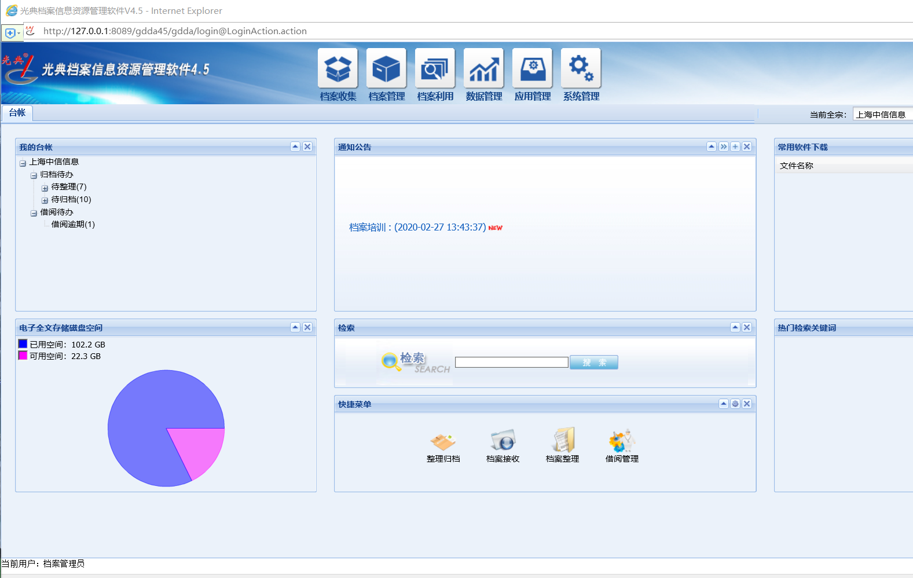Close the 检索 panel

point(747,327)
